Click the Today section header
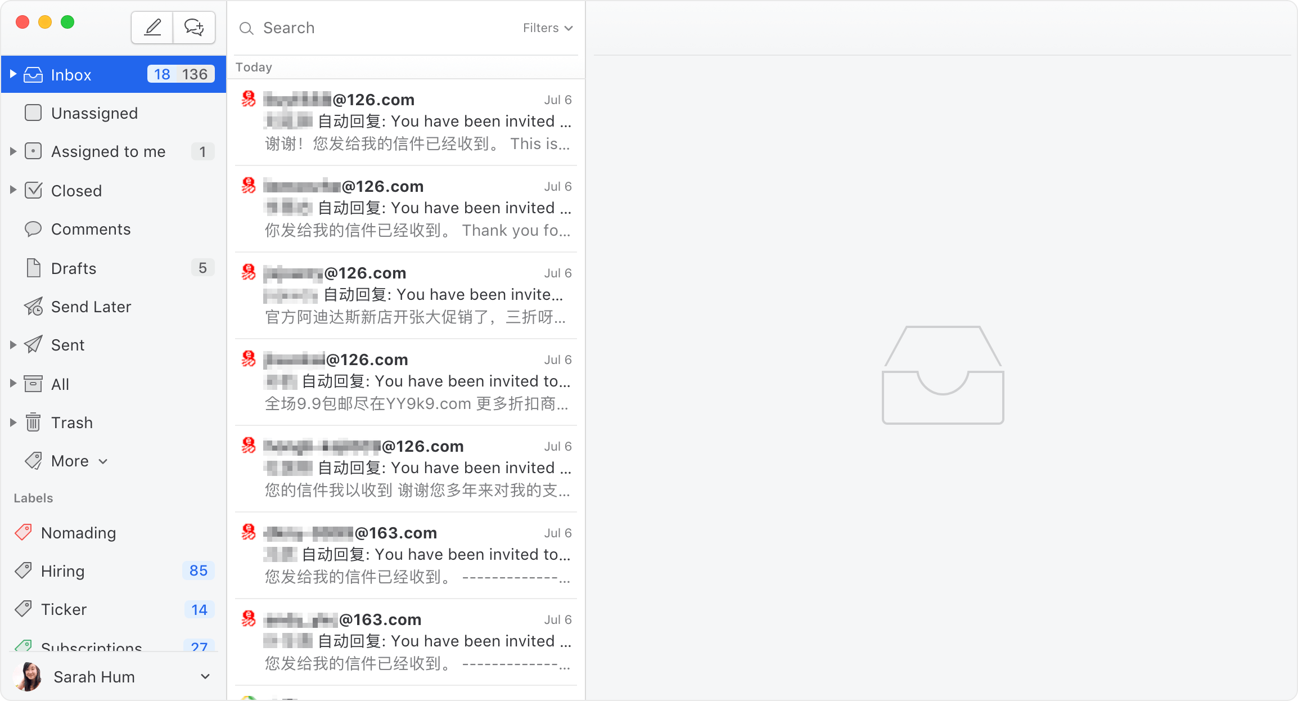Screen dimensions: 1298x701 tap(254, 67)
